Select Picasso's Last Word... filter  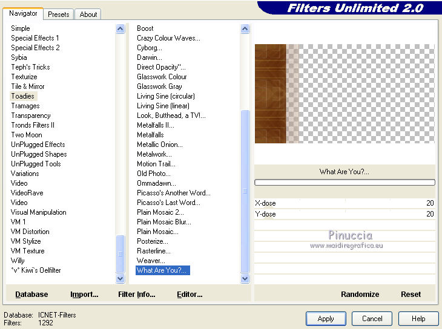coord(168,203)
